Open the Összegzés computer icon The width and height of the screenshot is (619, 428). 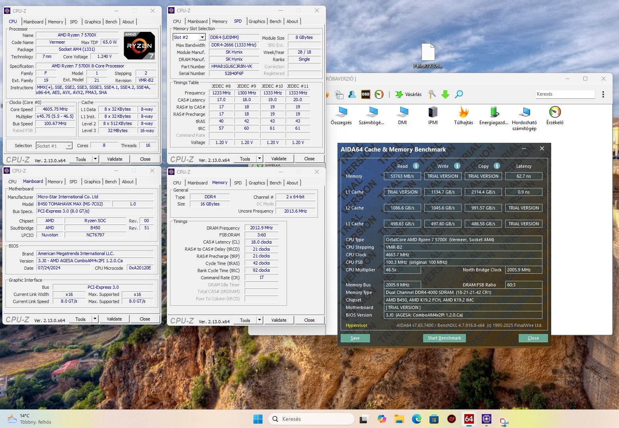click(x=341, y=112)
